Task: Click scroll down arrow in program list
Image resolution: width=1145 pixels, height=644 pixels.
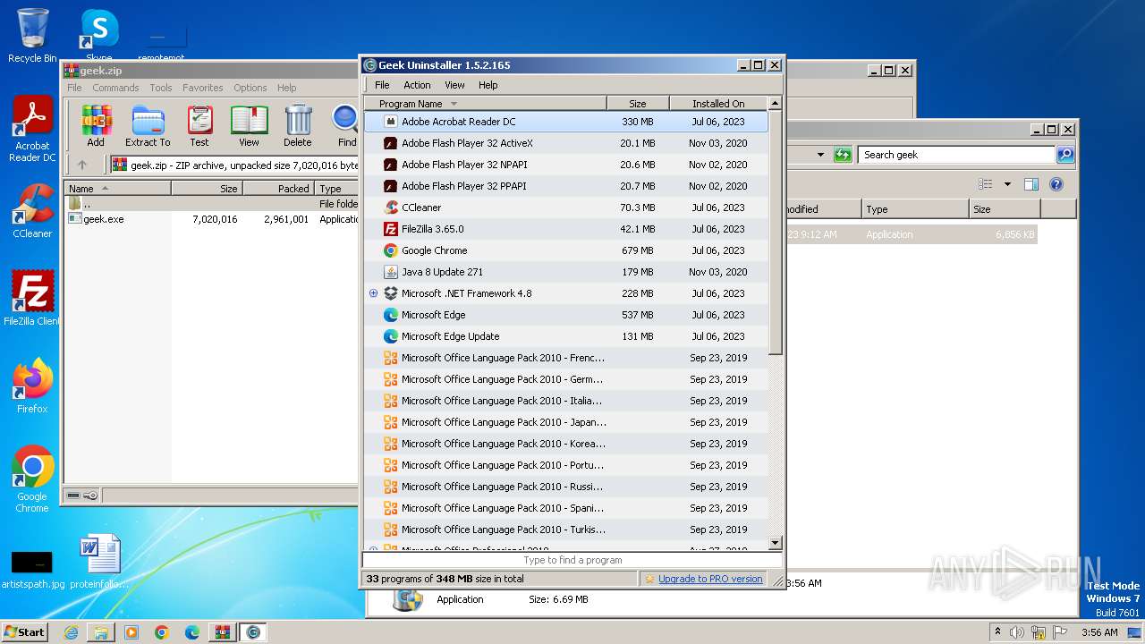Action: pyautogui.click(x=776, y=543)
